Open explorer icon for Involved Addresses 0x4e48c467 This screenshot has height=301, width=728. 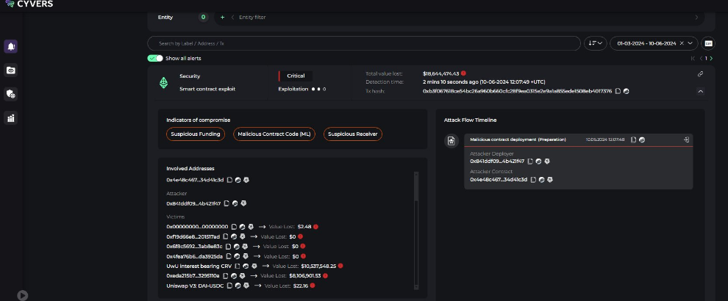pos(238,180)
